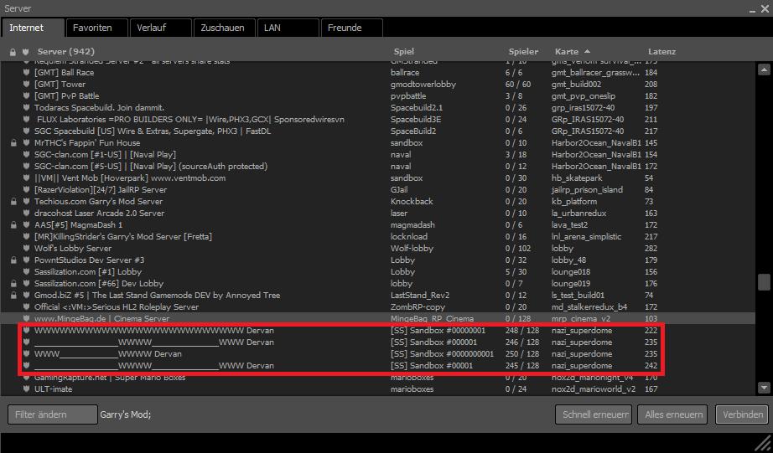Click the shield icon beside ||VM|| Vent Mob
The image size is (773, 453).
[26, 178]
